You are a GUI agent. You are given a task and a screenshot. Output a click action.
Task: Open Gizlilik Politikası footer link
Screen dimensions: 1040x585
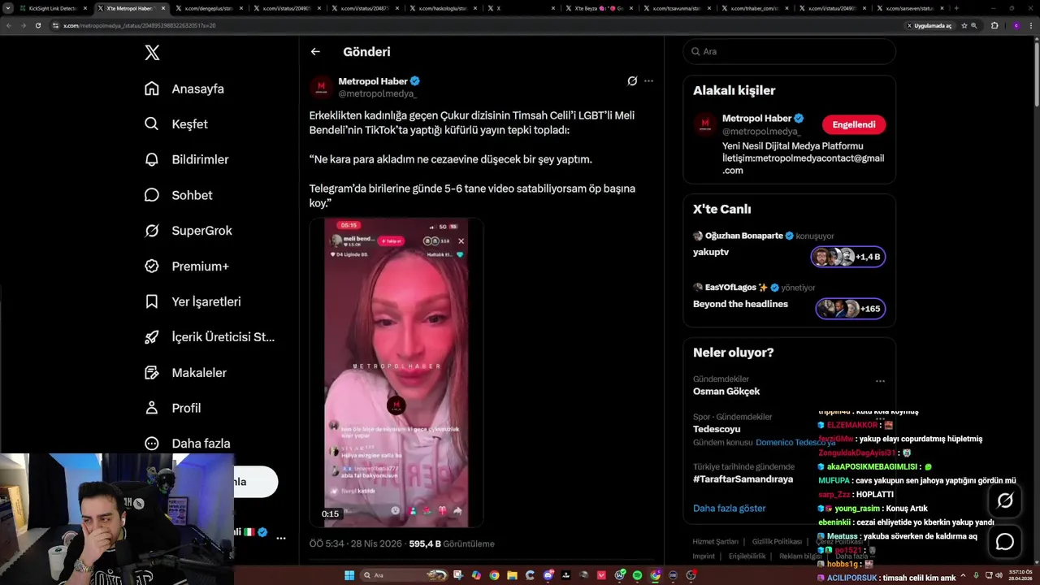click(777, 542)
